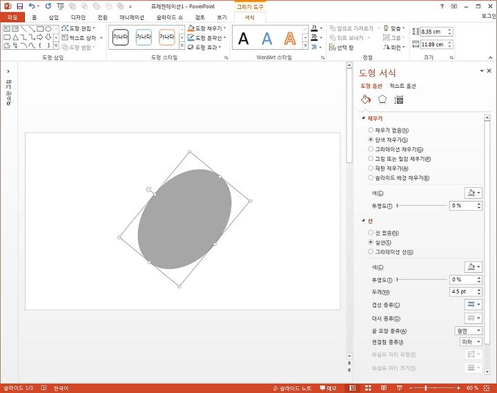Start slideshow from beginning in quick access toolbar

[x=61, y=6]
